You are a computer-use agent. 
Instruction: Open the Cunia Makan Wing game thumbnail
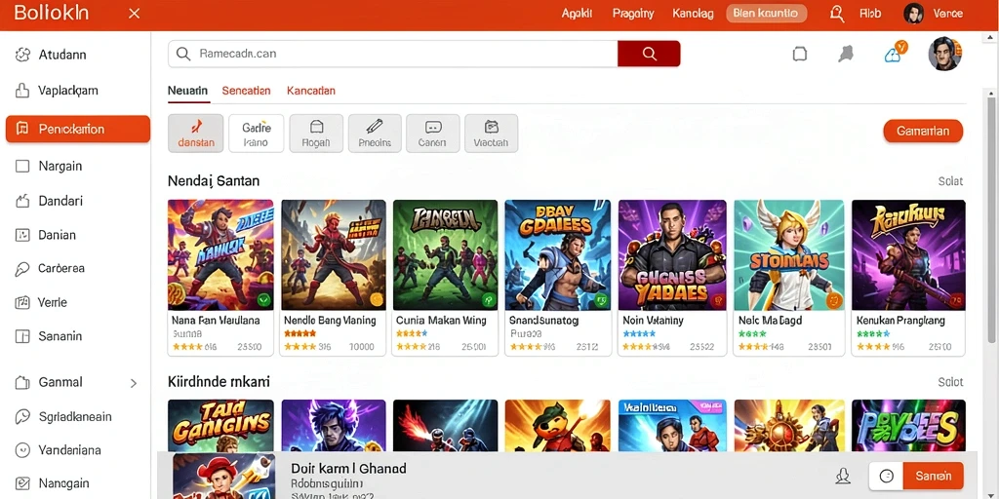tap(445, 254)
